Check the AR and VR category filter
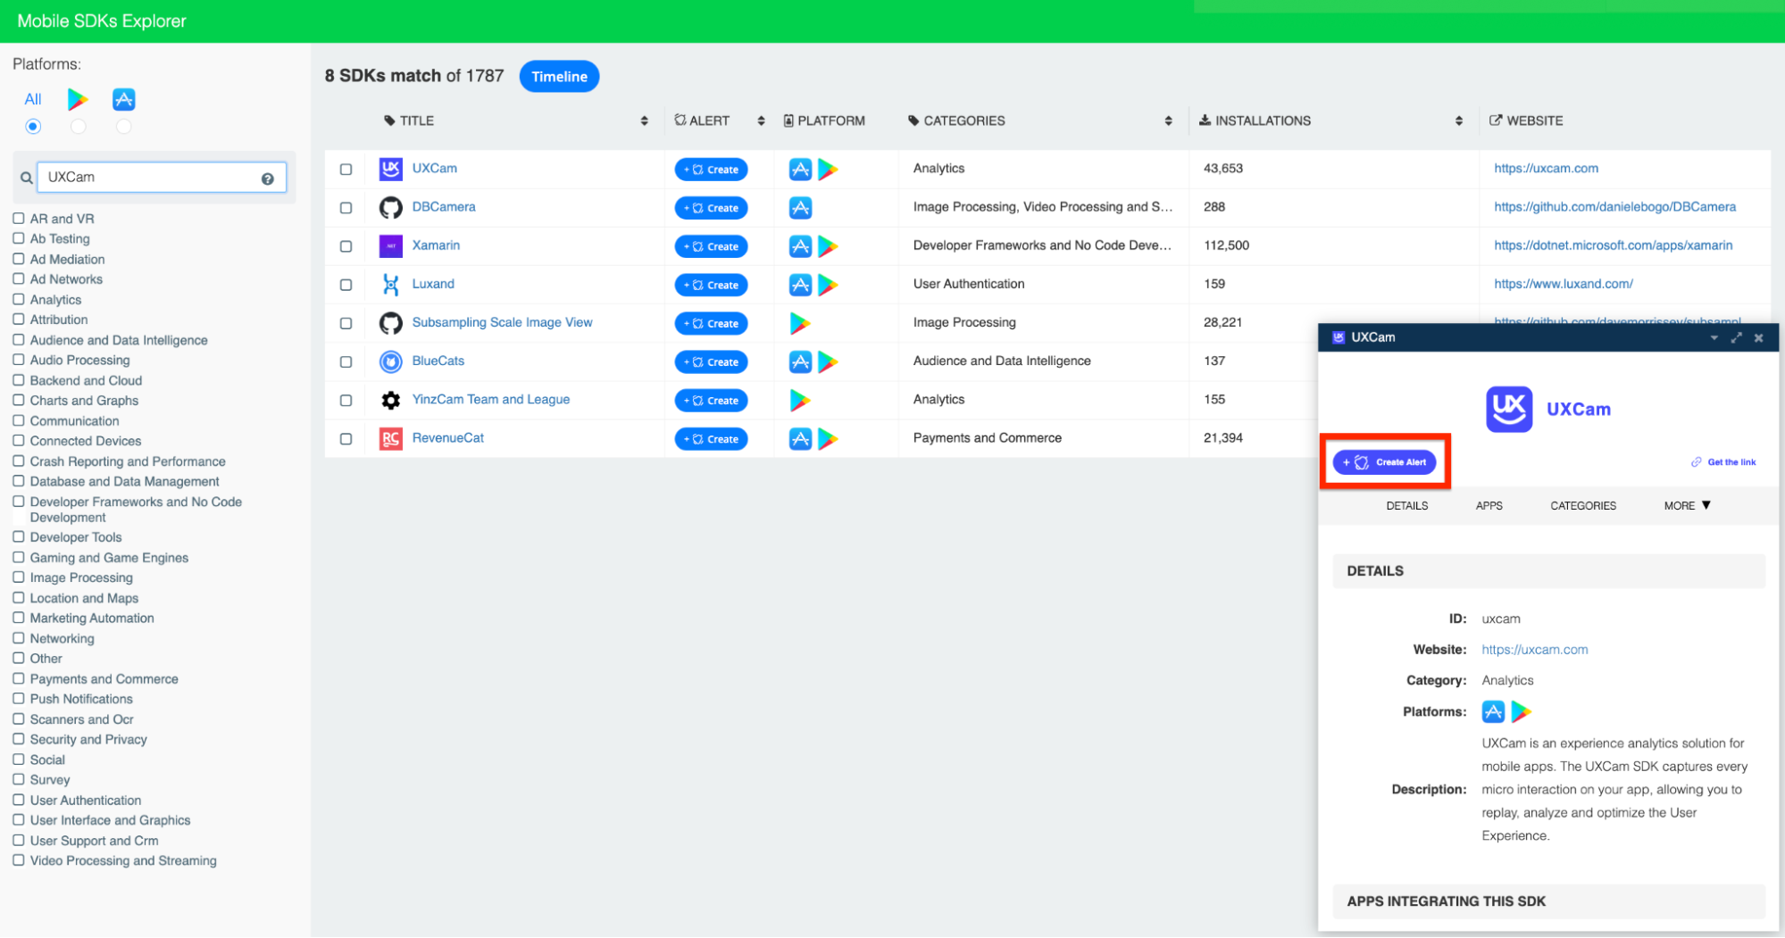This screenshot has width=1785, height=938. point(18,218)
